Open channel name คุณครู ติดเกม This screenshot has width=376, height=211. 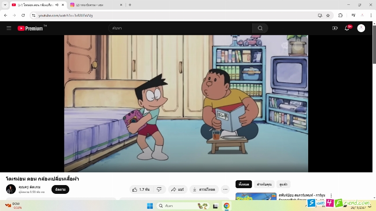(x=29, y=187)
